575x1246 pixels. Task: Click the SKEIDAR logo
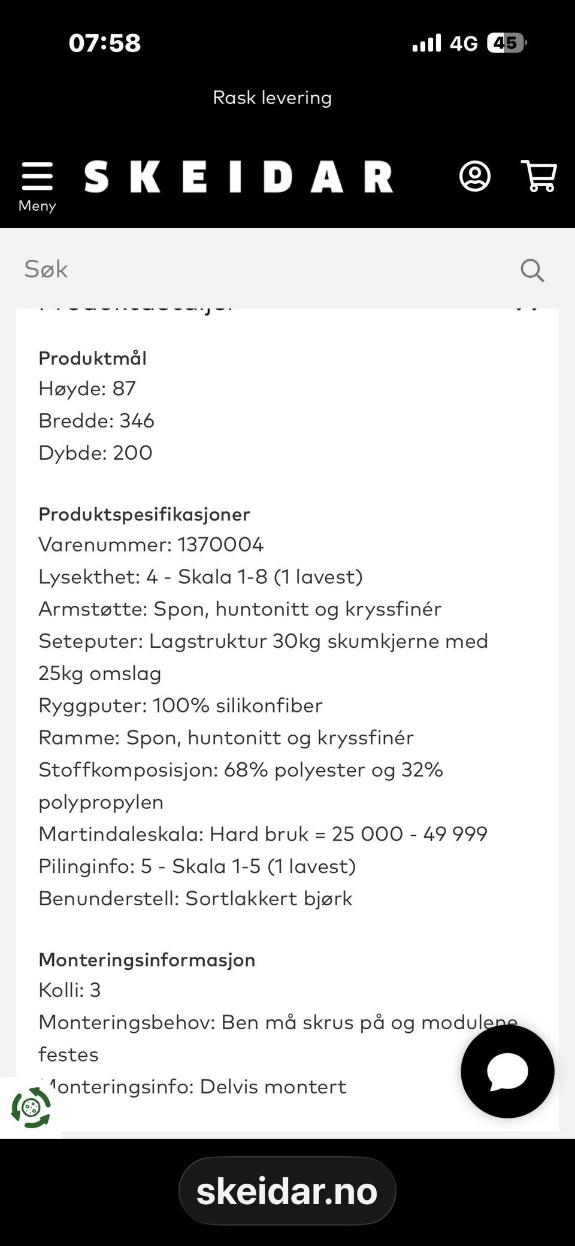pos(238,177)
